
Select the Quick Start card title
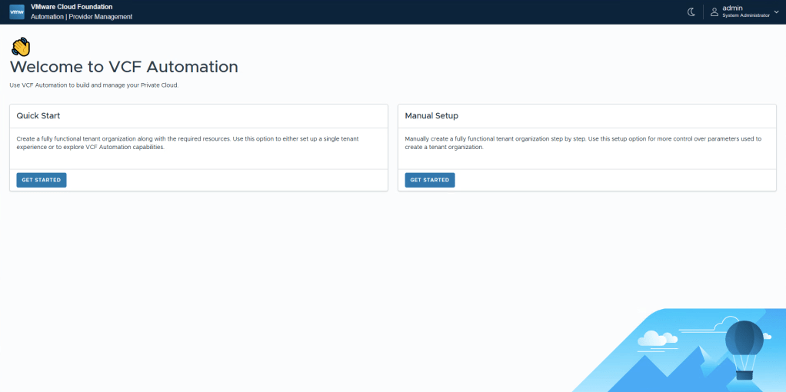click(x=38, y=116)
